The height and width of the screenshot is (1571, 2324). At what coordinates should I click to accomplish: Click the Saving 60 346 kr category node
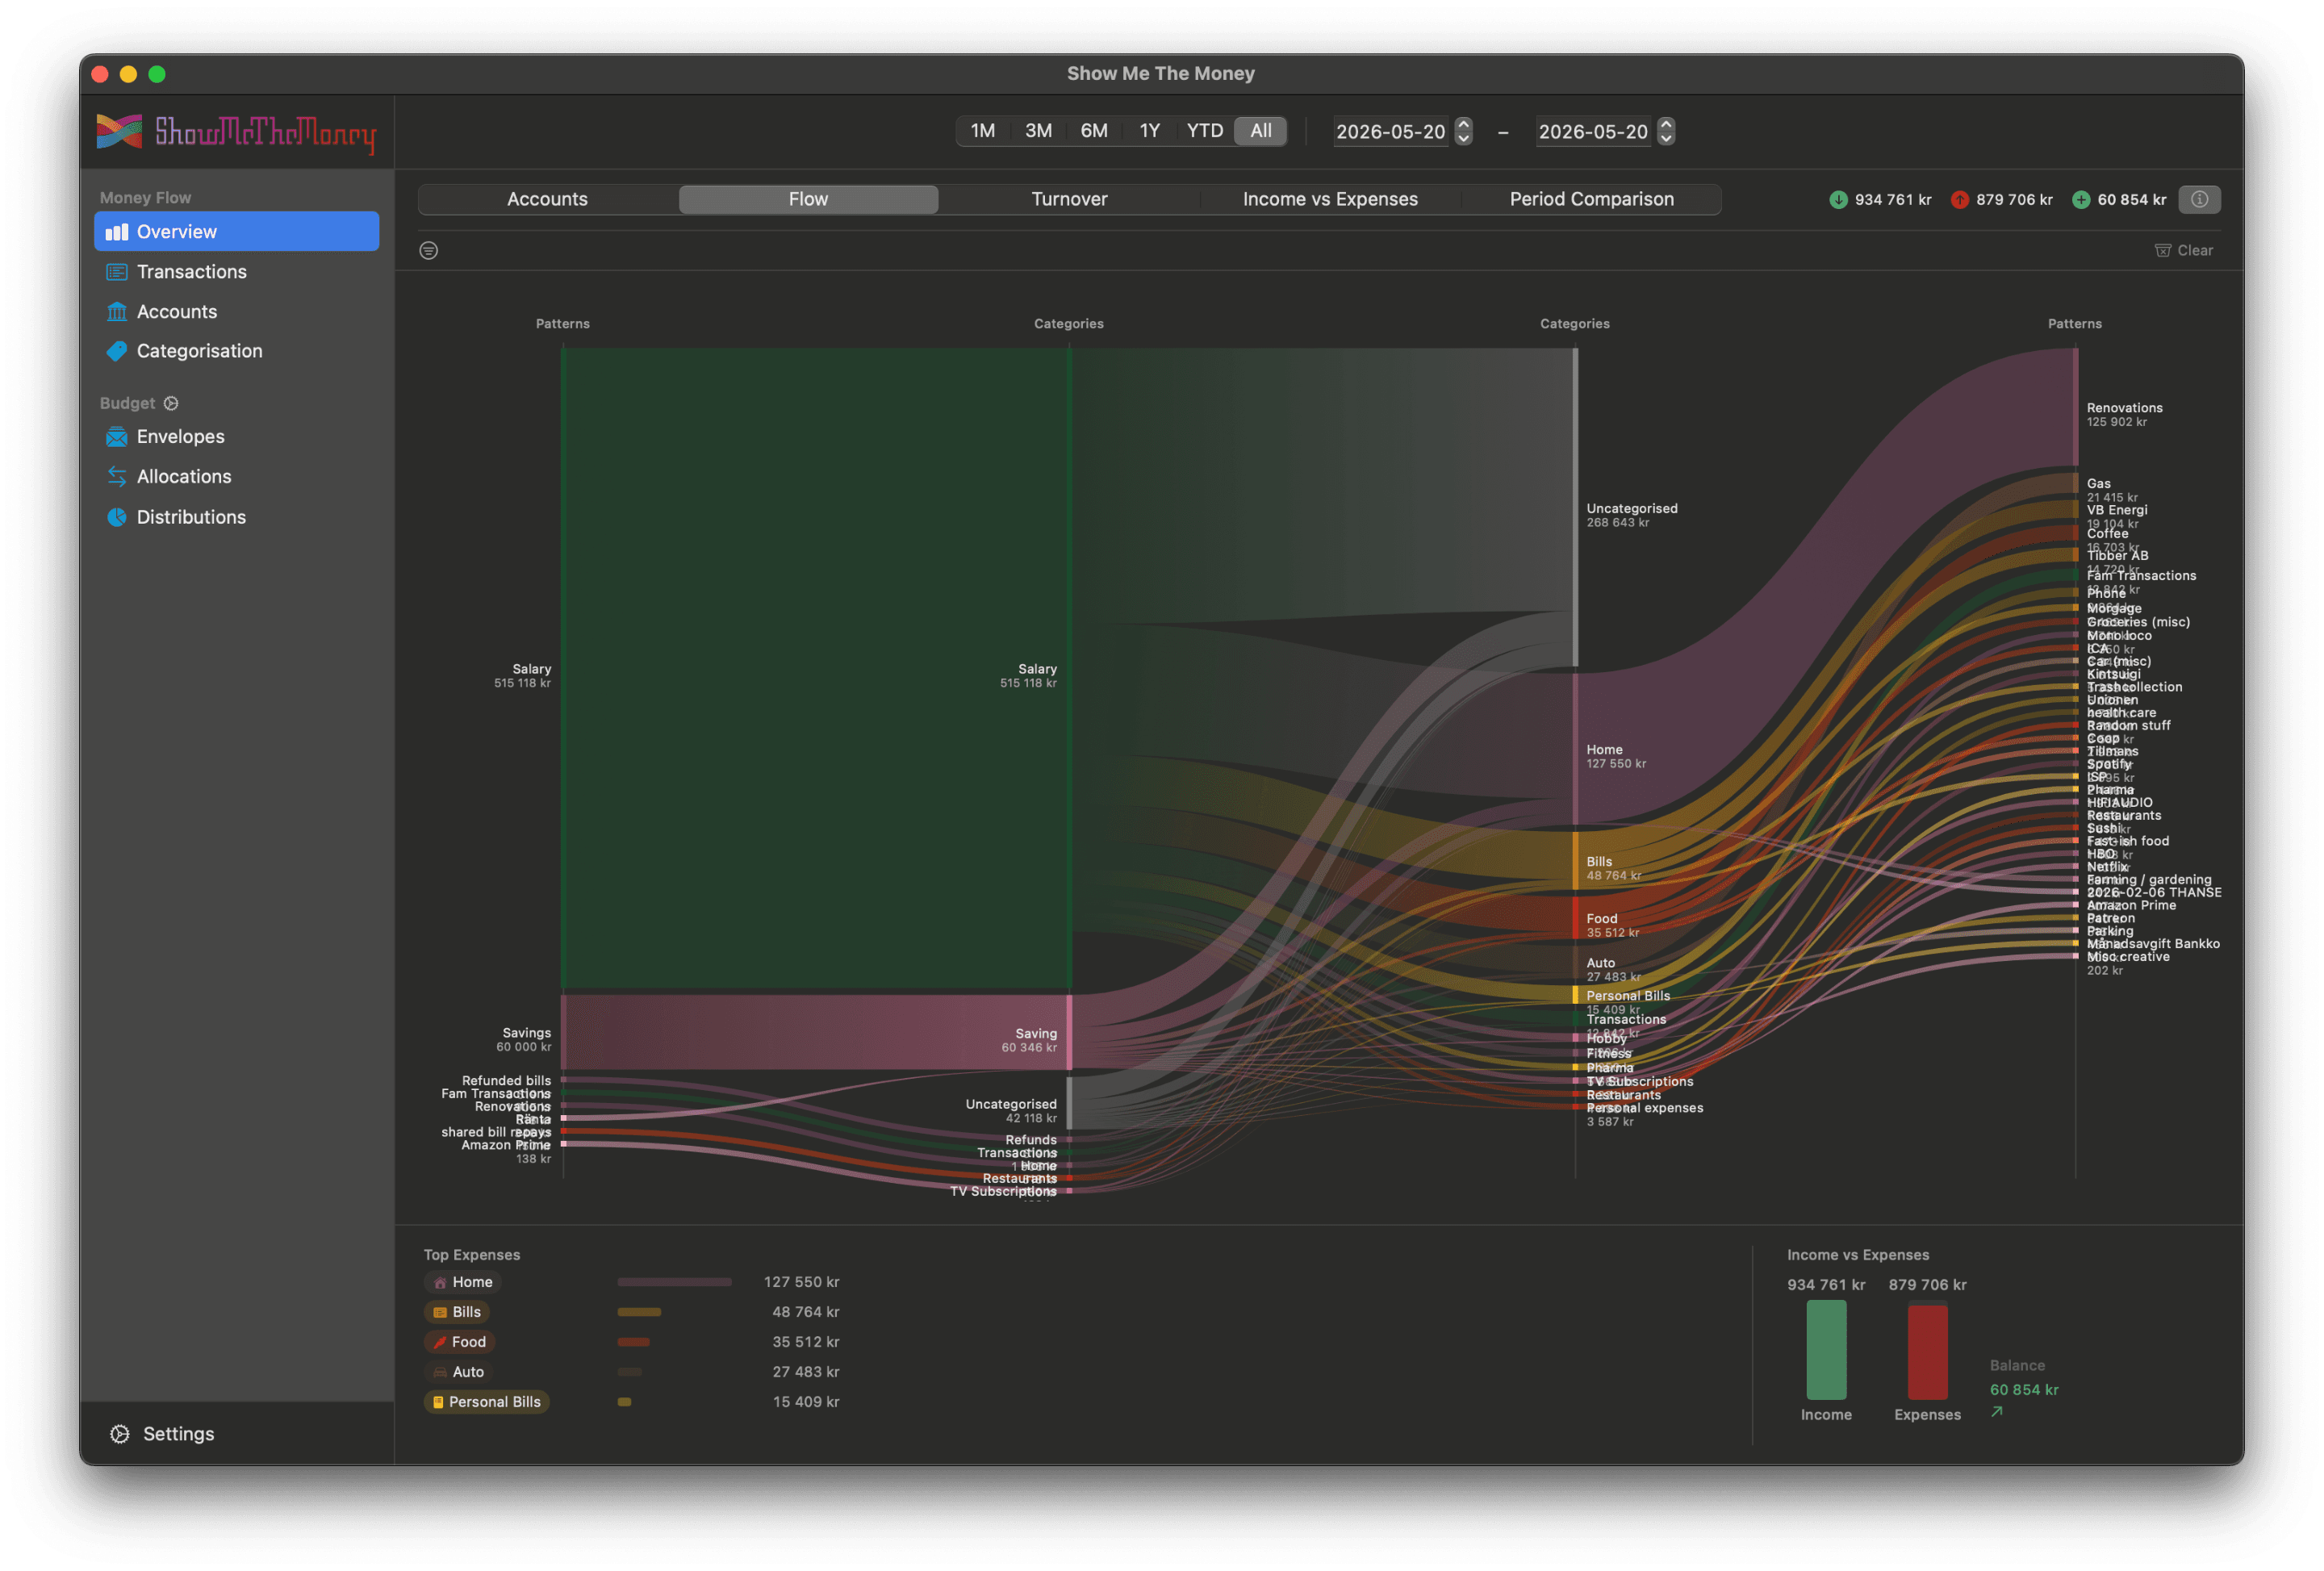(x=1069, y=1033)
